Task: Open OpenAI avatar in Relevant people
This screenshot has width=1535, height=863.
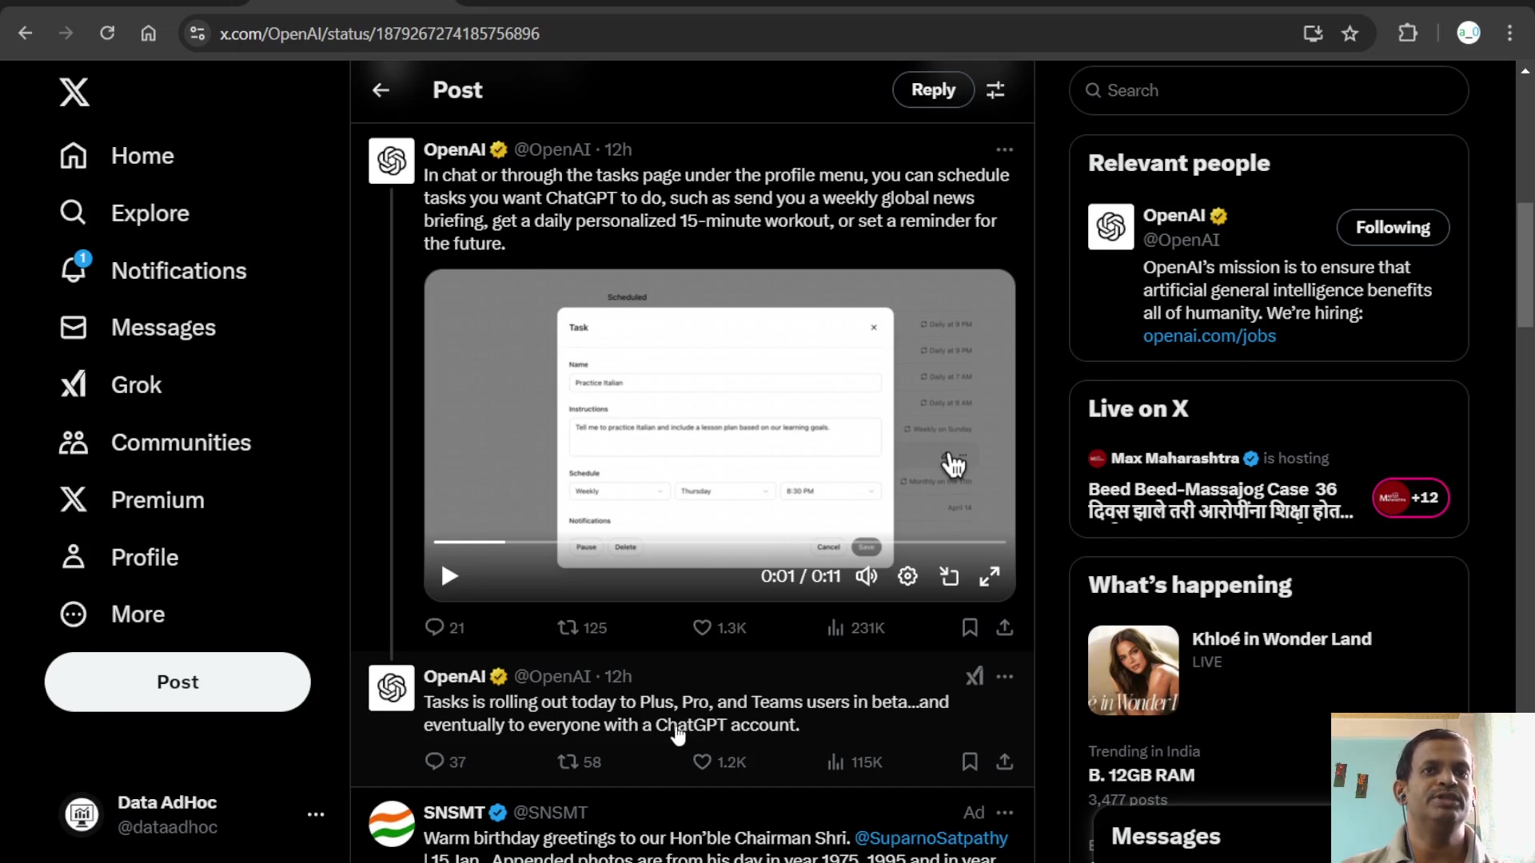Action: 1110,227
